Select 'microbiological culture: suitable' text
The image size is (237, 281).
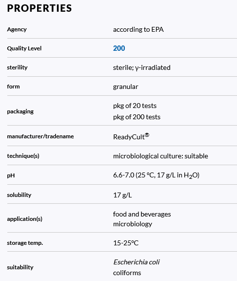pos(160,156)
